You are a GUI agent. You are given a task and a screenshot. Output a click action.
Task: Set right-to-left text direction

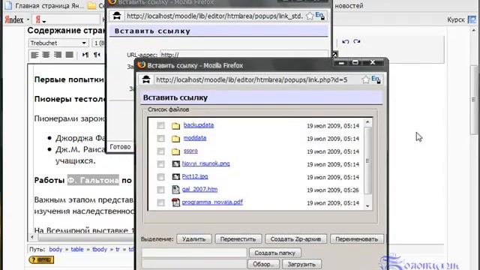[97, 55]
